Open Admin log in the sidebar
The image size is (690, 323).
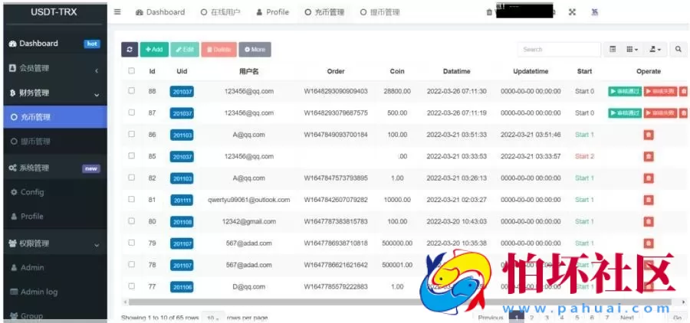click(x=55, y=292)
